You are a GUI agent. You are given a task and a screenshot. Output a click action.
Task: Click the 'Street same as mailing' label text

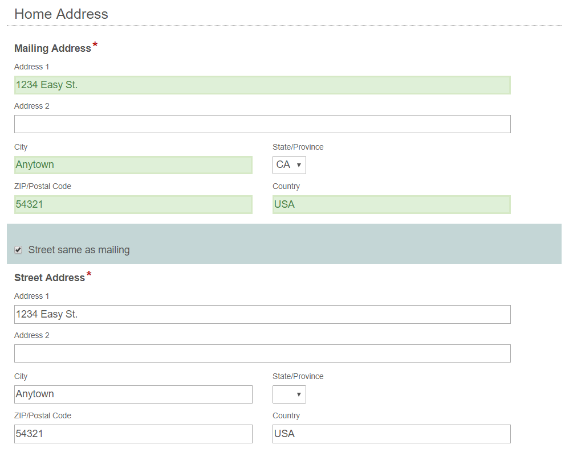coord(79,250)
